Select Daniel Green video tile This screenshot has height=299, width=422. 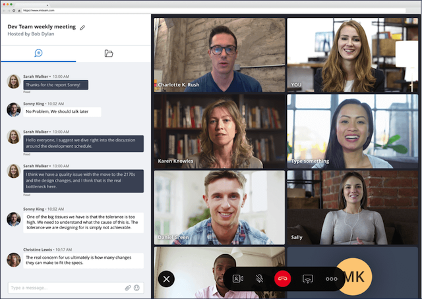click(x=220, y=207)
